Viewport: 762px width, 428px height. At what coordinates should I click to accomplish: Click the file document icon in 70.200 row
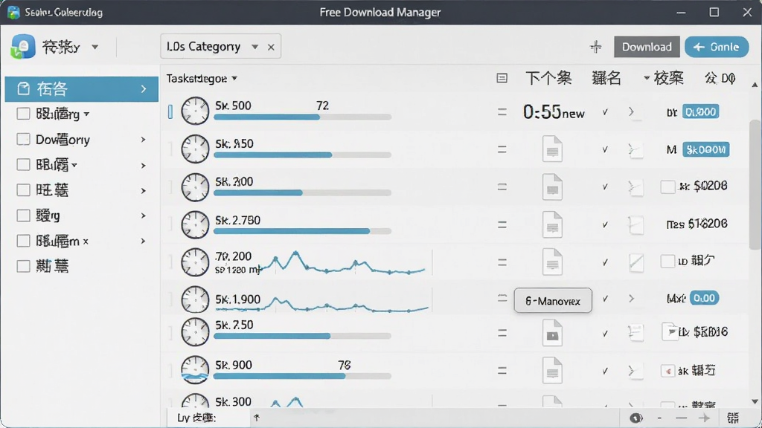tap(553, 262)
